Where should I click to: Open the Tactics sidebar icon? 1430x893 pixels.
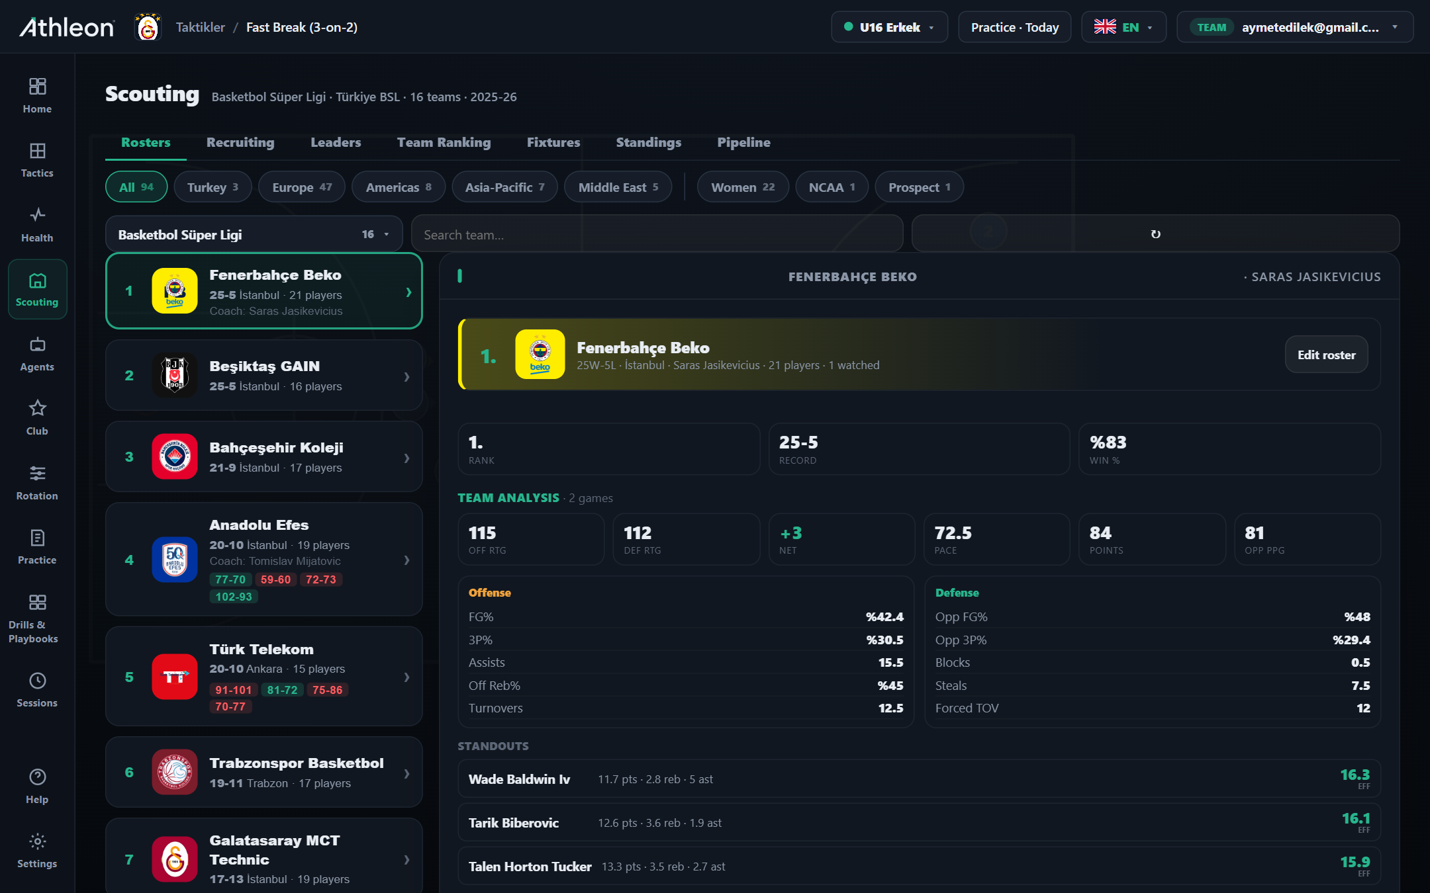[37, 151]
